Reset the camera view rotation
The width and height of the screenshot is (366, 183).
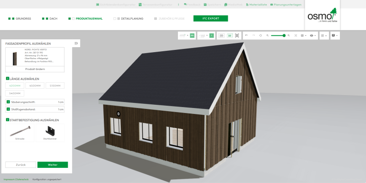click(260, 35)
